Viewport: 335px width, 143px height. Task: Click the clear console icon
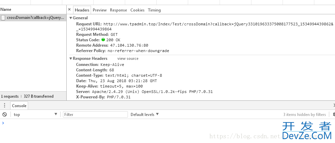tap(4, 115)
